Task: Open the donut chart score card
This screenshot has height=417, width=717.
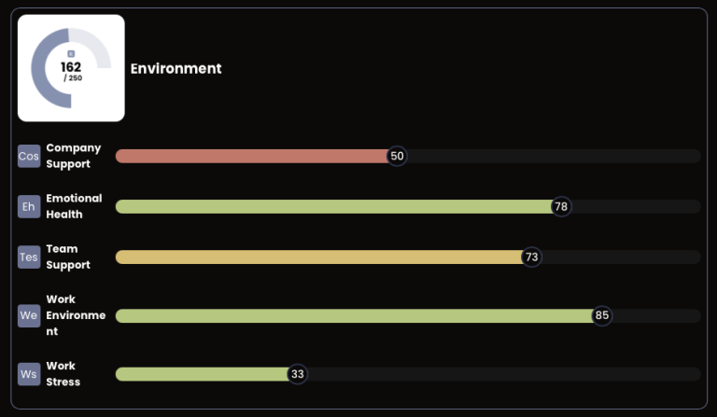Action: 71,68
